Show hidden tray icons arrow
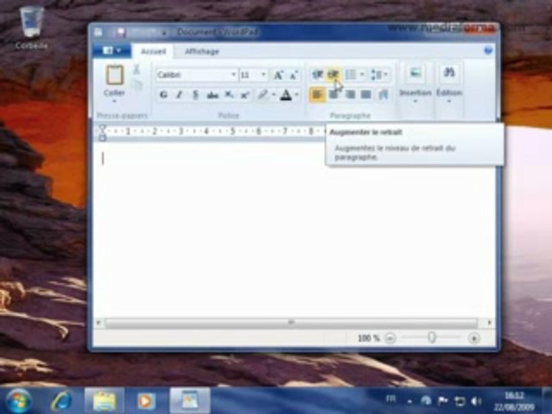 pyautogui.click(x=409, y=401)
